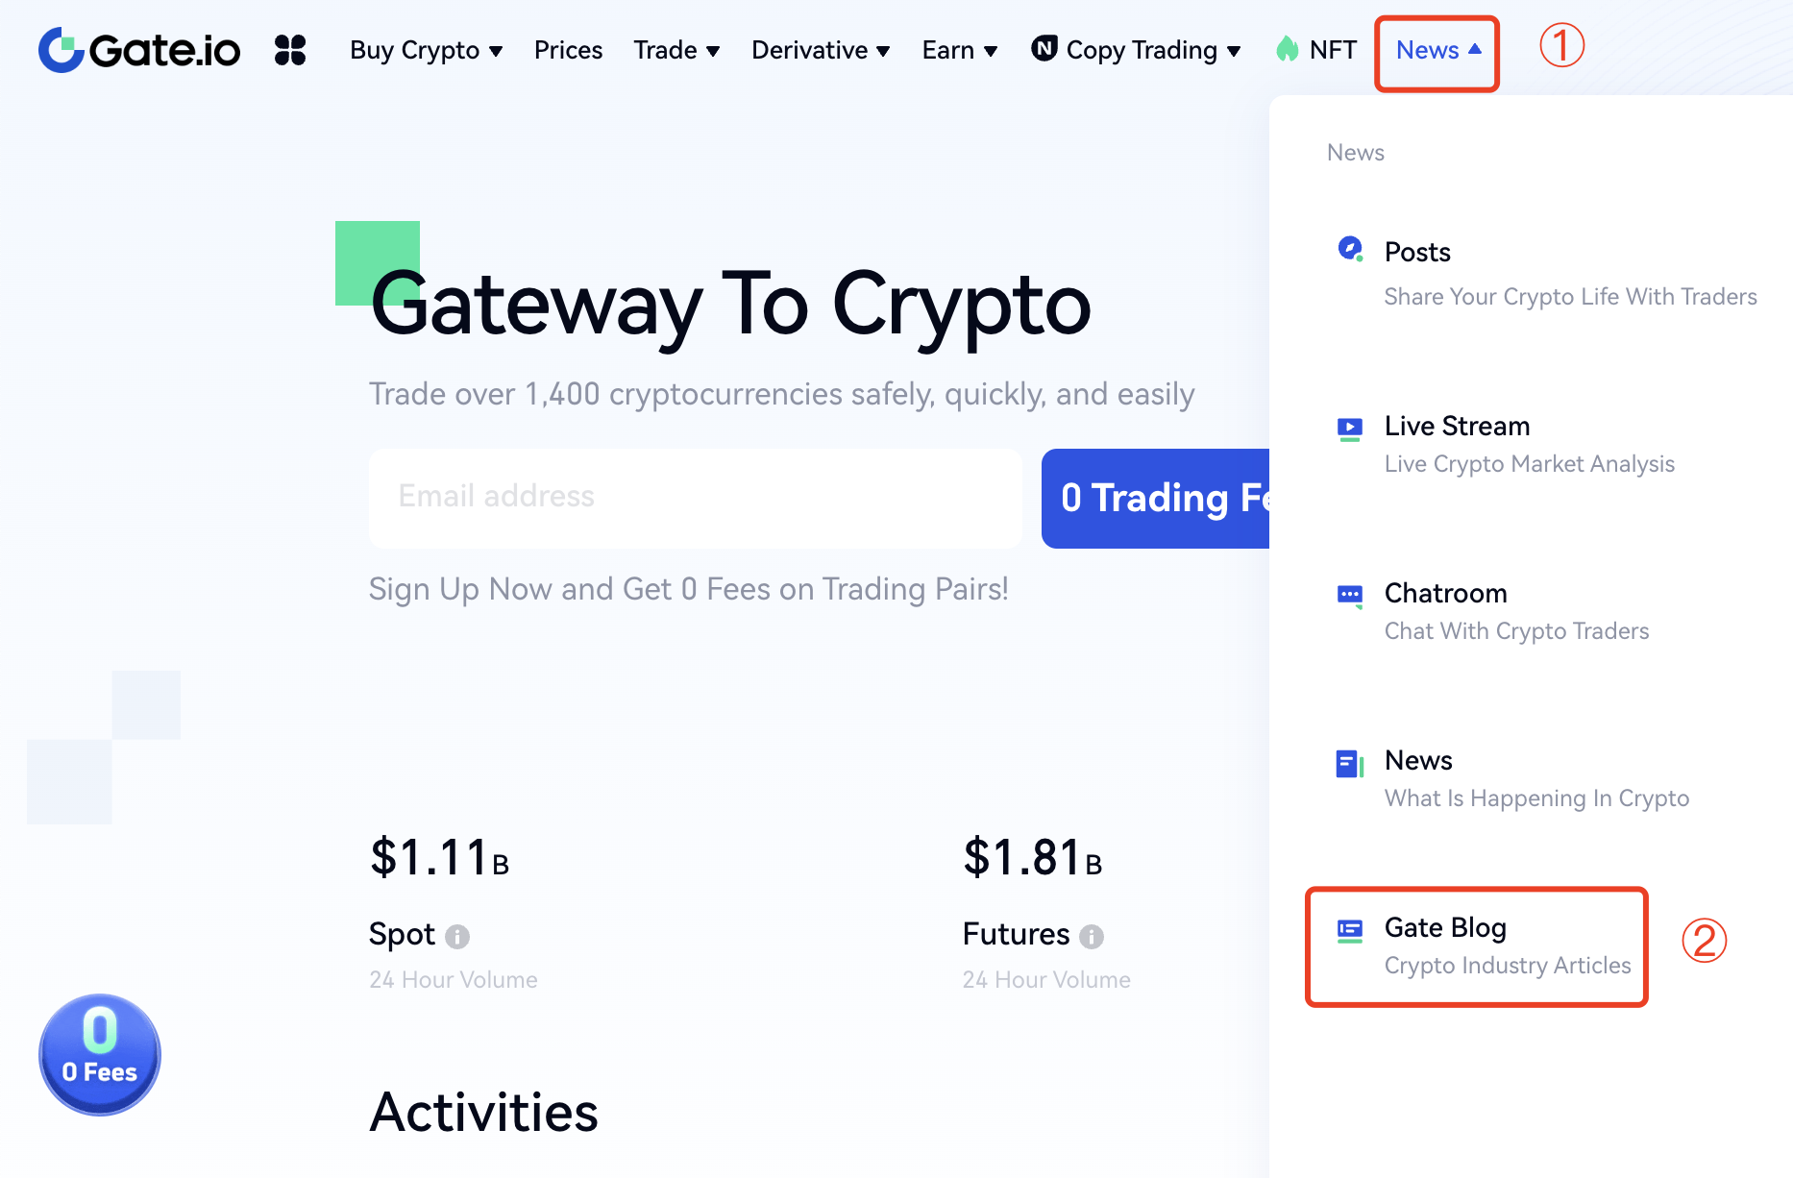Click the Spot volume info icon
The image size is (1793, 1178).
[457, 936]
